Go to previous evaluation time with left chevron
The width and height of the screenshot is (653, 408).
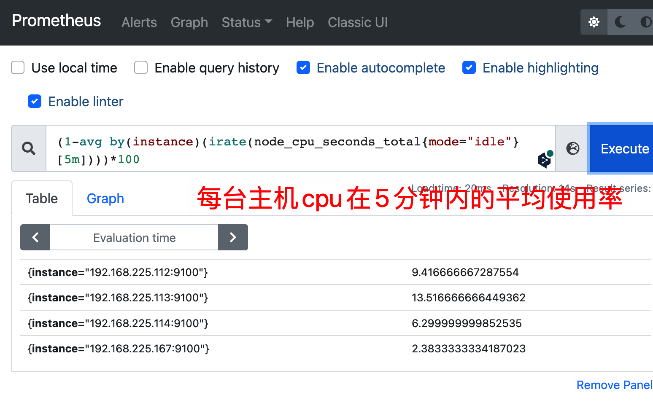pos(35,237)
